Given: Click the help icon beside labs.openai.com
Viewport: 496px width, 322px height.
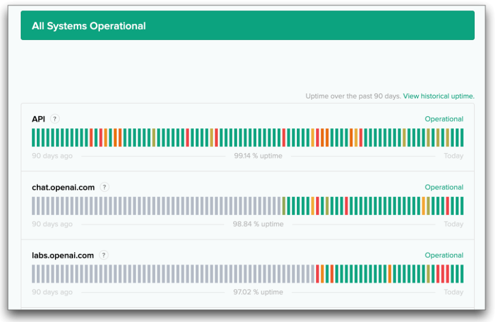Looking at the screenshot, I should tap(104, 255).
